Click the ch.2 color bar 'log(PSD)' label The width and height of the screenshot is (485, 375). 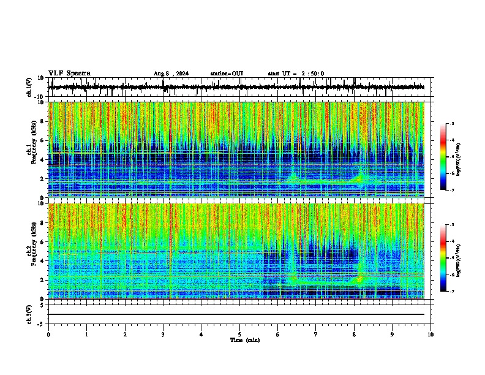pos(459,260)
